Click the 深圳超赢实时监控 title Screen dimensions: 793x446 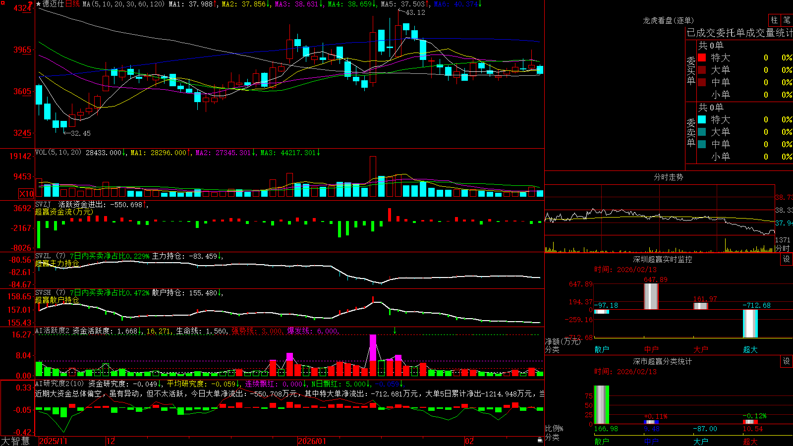pyautogui.click(x=663, y=259)
